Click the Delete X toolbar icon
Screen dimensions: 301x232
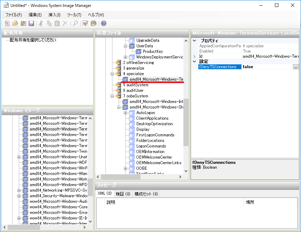click(x=65, y=23)
